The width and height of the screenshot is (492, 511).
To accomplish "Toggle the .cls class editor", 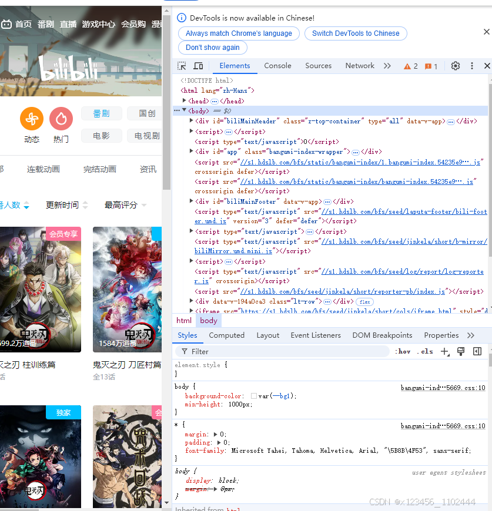I will [x=425, y=351].
